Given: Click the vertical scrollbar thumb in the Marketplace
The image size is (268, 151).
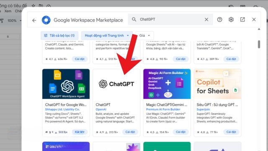Looking at the screenshot, I should (259, 44).
